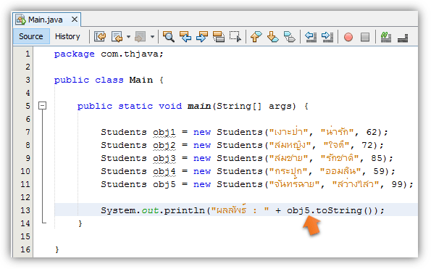Click line number 13 in the gutter
431x269 pixels.
25,210
